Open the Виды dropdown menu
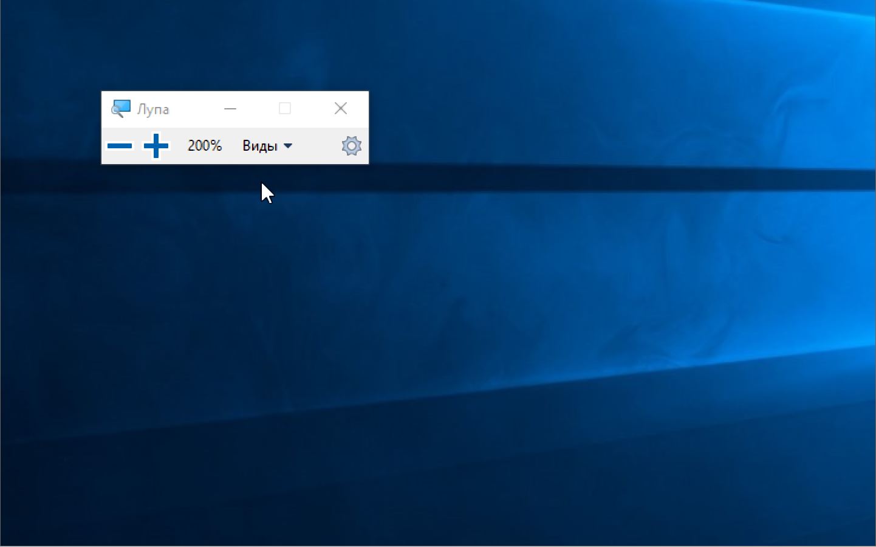Screen dimensions: 876x547 tap(267, 146)
